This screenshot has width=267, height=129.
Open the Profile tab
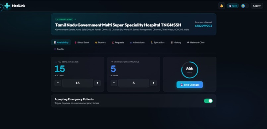[x=59, y=49]
